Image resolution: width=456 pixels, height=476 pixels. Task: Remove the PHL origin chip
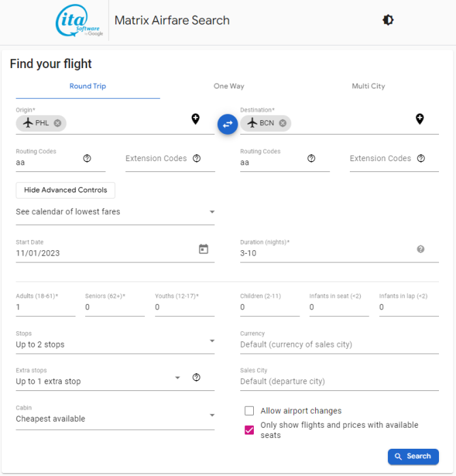coord(58,123)
